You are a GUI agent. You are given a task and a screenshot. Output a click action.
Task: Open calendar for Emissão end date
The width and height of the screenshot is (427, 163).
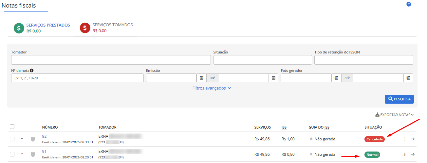coord(273,78)
